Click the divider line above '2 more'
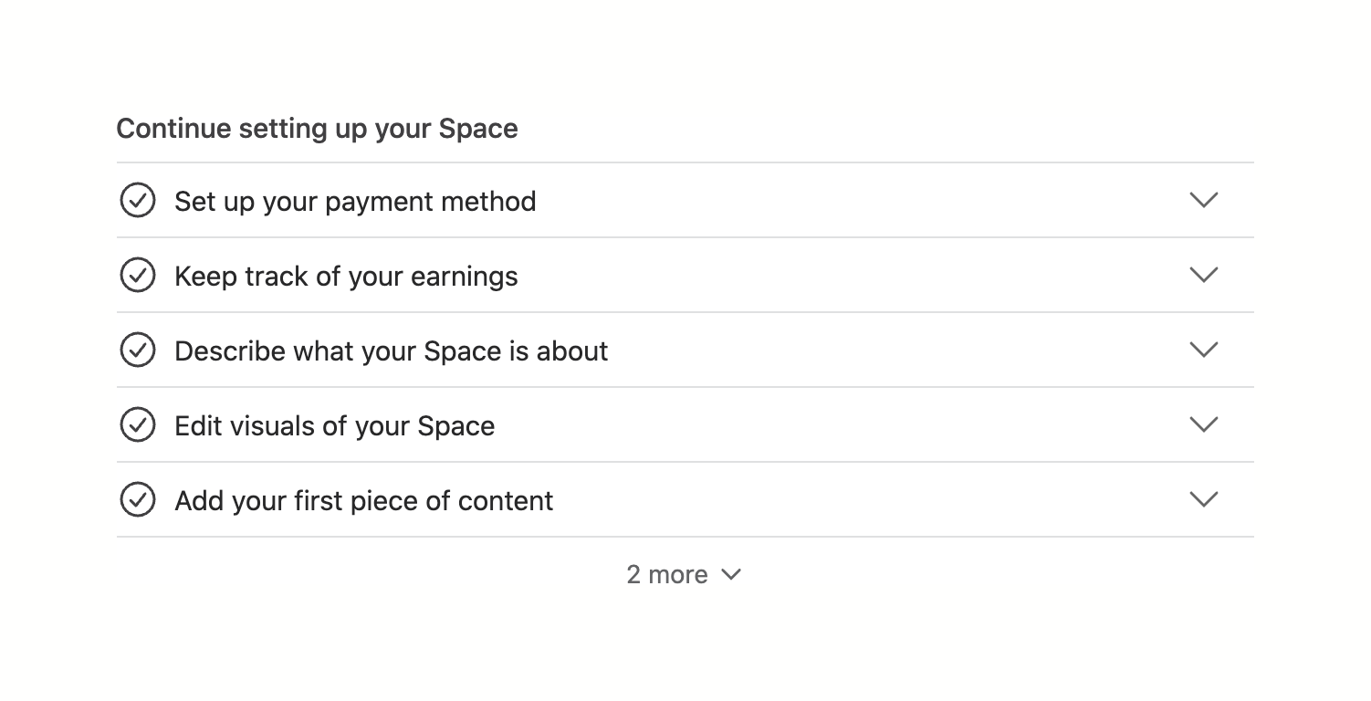The width and height of the screenshot is (1371, 701). pyautogui.click(x=685, y=537)
